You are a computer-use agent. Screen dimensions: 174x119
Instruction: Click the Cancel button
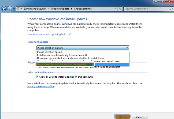[x=140, y=117]
